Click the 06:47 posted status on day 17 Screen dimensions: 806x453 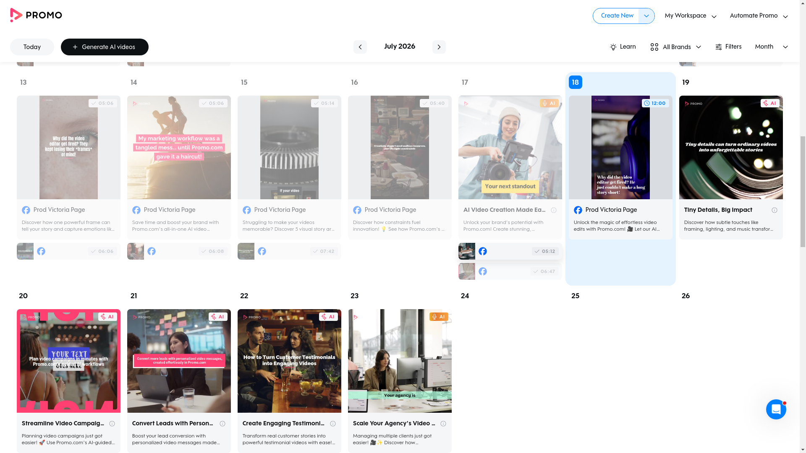[x=544, y=271]
